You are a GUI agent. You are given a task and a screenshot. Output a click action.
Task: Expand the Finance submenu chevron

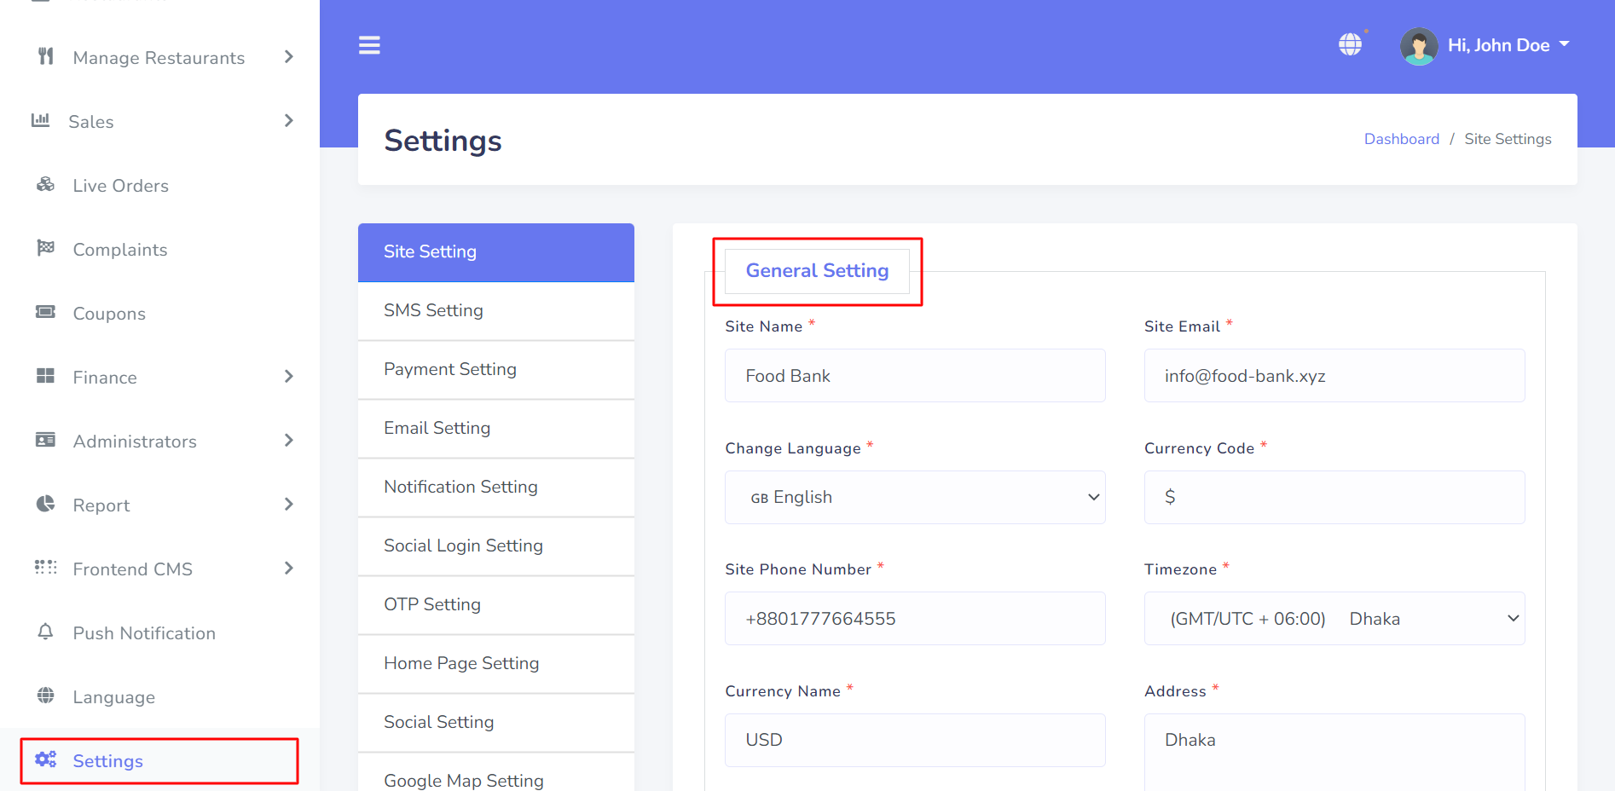click(x=289, y=377)
